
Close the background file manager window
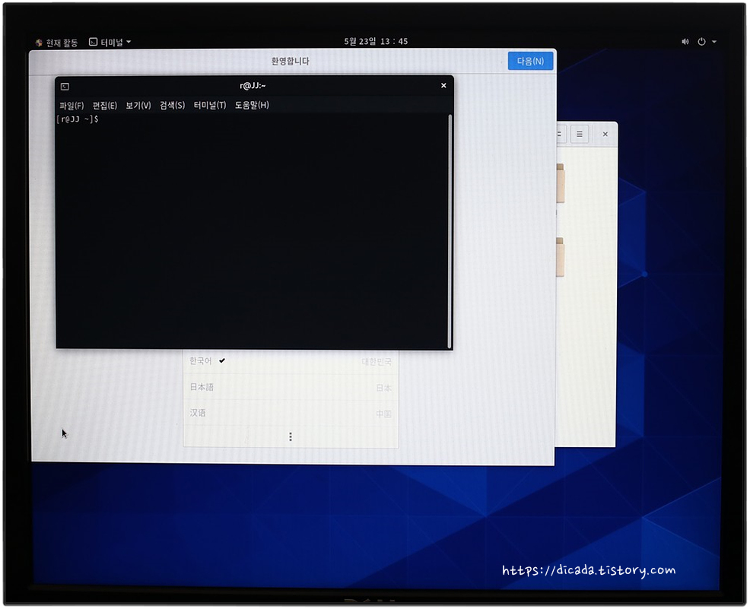(x=605, y=135)
